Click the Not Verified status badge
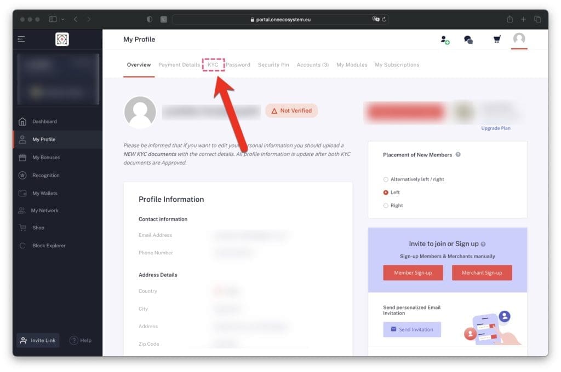 click(x=291, y=111)
